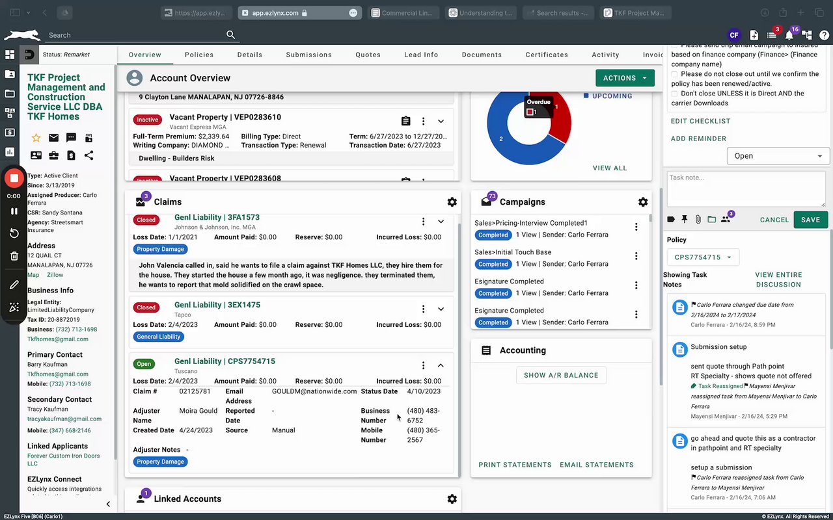Open options for Sales>Initial Touch Base campaign

636,256
